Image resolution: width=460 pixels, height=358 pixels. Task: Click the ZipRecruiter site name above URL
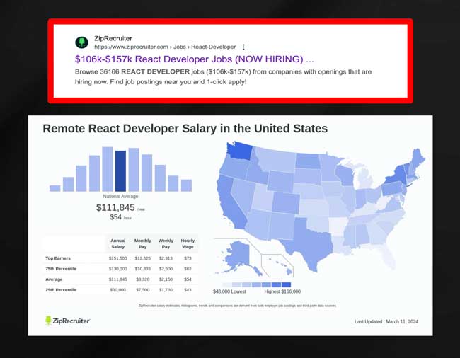113,38
